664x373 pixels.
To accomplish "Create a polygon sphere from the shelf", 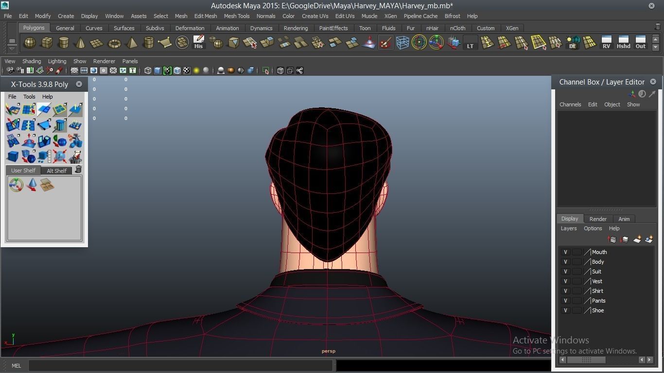I will click(30, 43).
